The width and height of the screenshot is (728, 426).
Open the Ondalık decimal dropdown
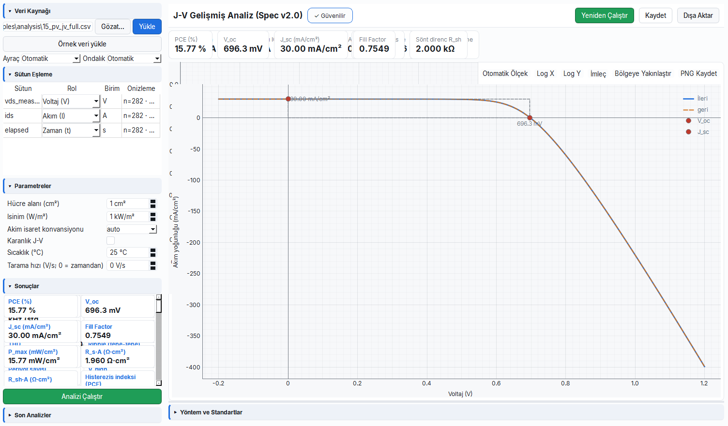point(134,59)
